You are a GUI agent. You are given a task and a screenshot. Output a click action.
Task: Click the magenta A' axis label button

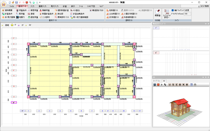click(x=14, y=103)
